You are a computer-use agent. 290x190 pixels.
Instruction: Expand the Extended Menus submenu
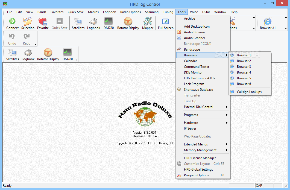pos(227,144)
